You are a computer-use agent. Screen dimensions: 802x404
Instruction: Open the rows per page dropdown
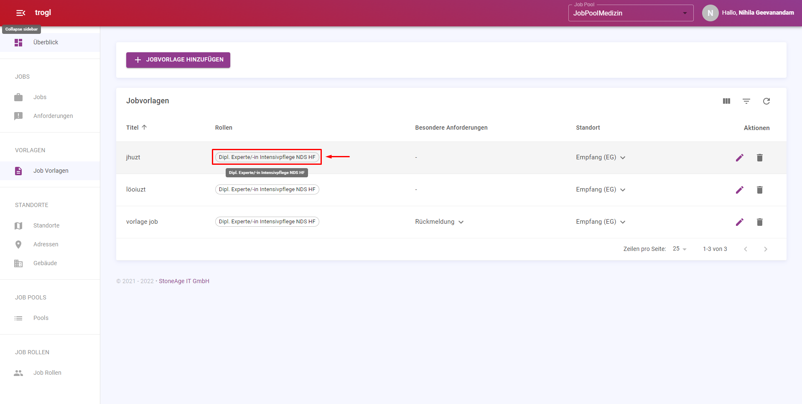680,249
